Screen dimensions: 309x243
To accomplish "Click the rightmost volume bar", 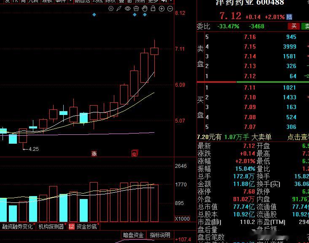I will (x=154, y=203).
